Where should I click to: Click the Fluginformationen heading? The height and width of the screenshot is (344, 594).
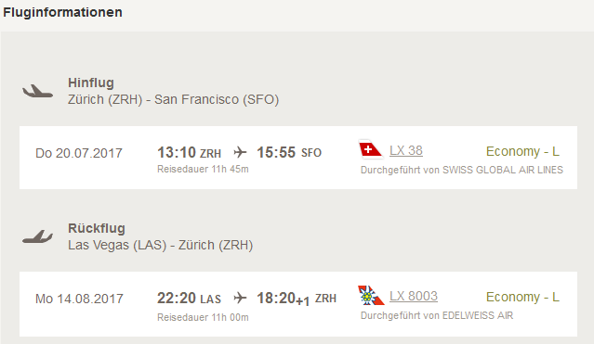(62, 12)
